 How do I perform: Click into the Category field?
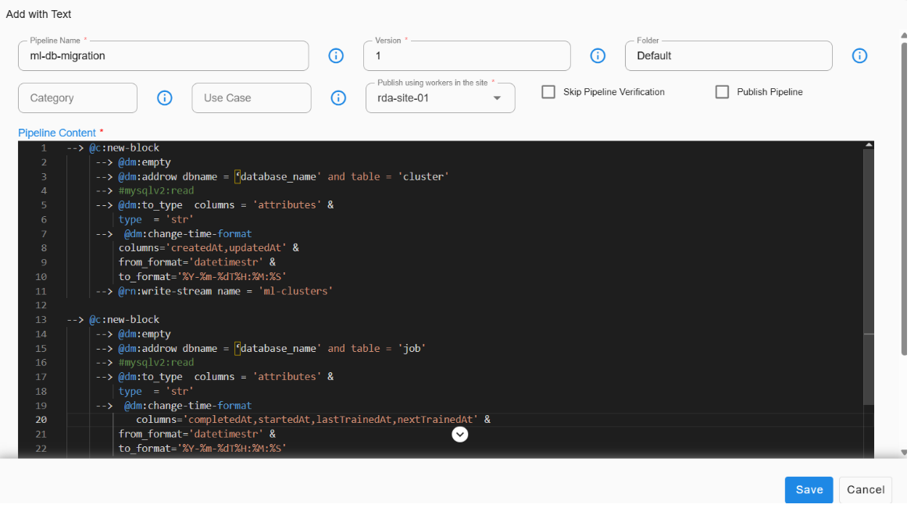coord(77,98)
